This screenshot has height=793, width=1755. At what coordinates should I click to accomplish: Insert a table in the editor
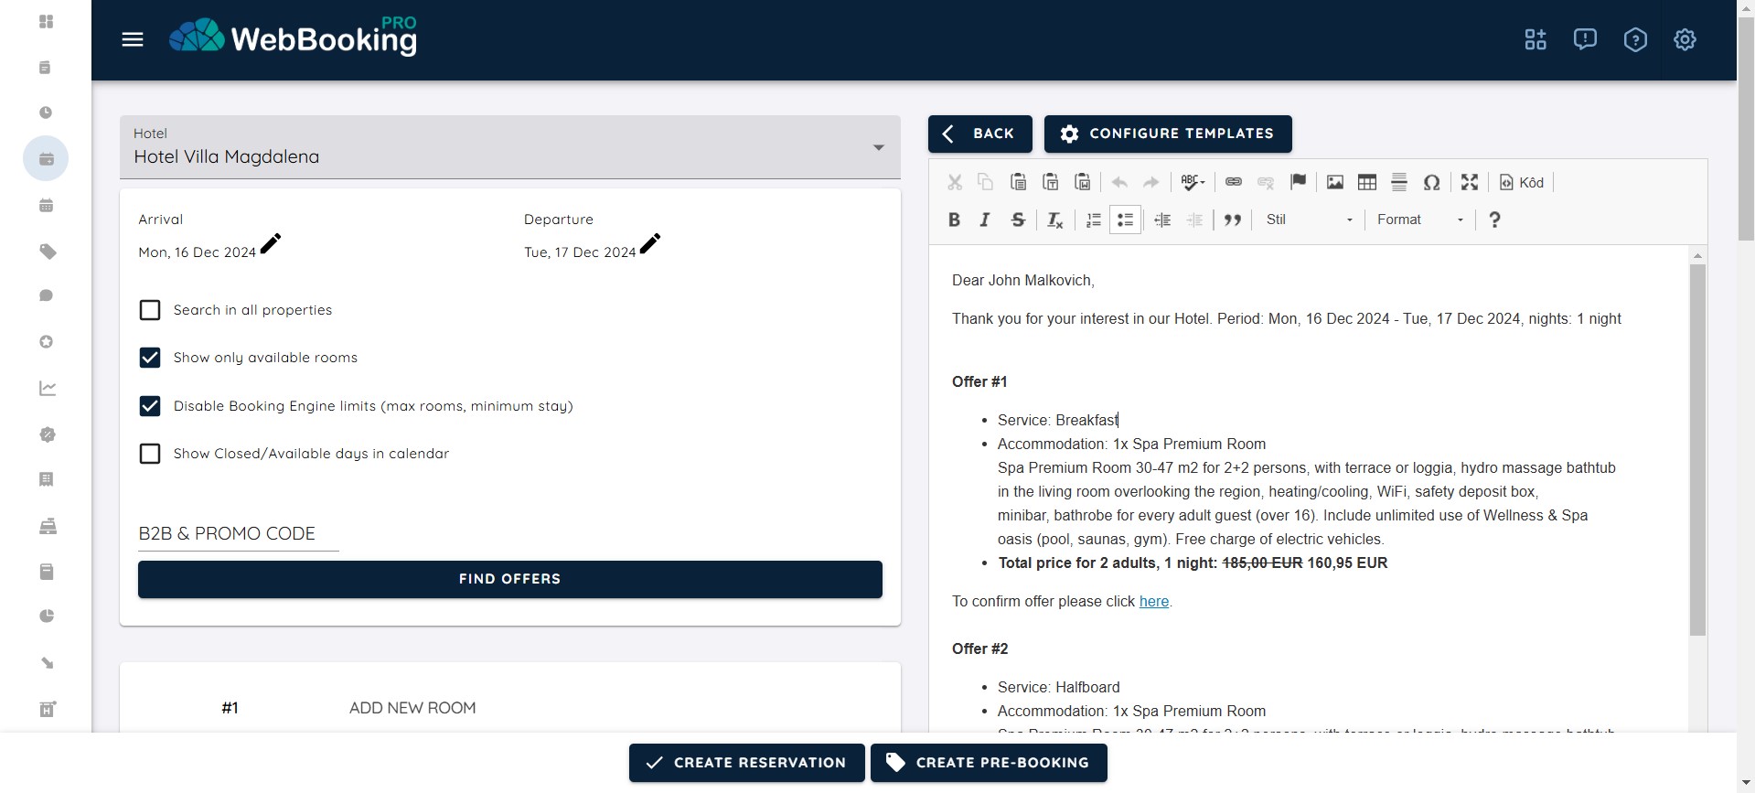(1366, 182)
